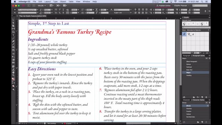Open the File menu

(x=34, y=1)
